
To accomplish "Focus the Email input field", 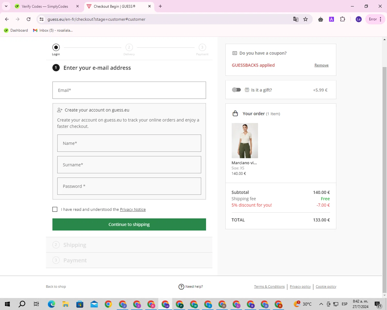I will tap(129, 90).
